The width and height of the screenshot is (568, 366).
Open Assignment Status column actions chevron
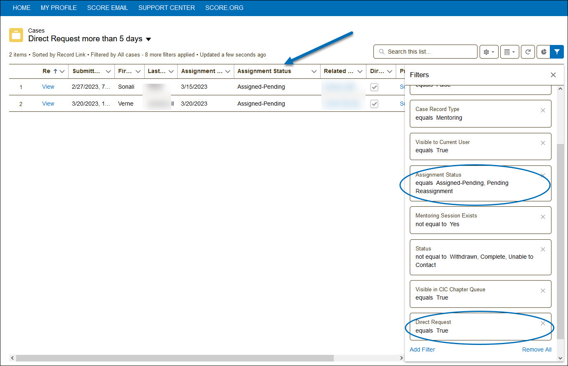click(314, 71)
